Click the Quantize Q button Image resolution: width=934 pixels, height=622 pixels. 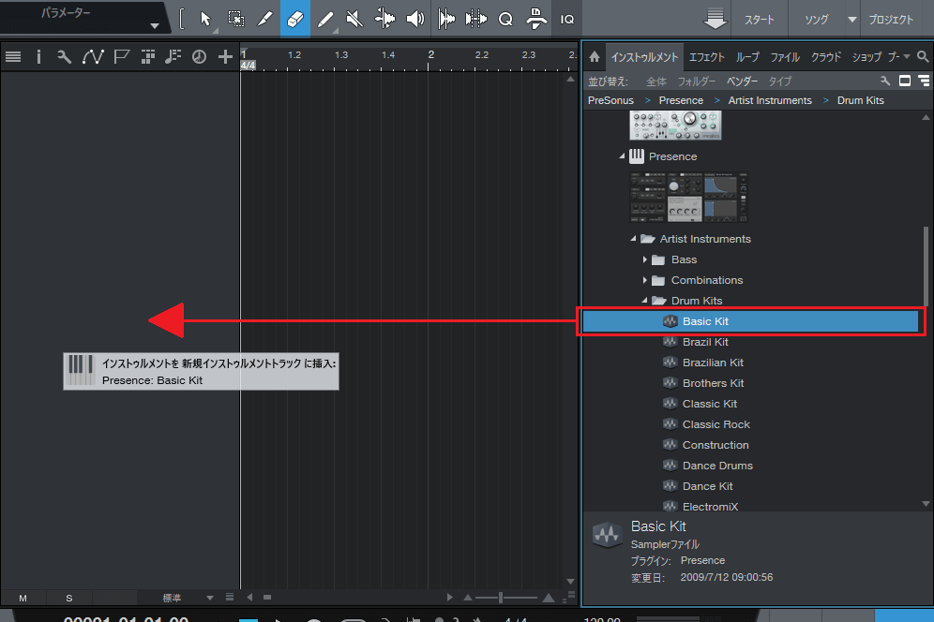click(x=505, y=19)
